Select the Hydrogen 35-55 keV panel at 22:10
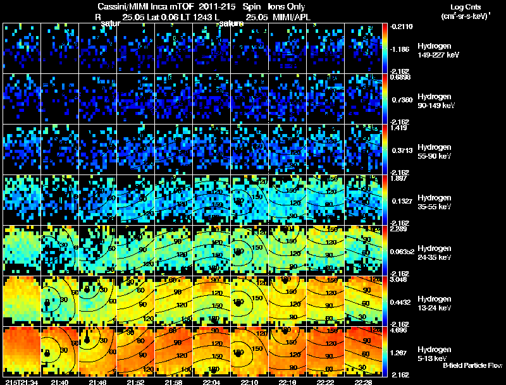The height and width of the screenshot is (385, 506). pos(250,200)
